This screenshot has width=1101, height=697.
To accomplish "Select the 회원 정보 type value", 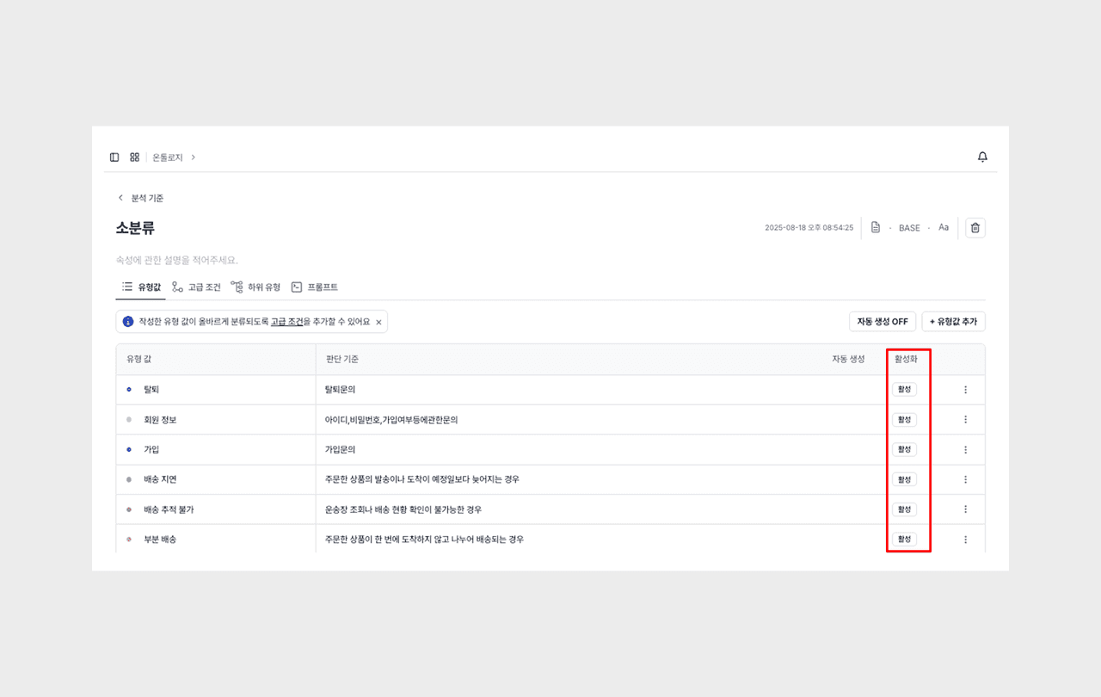I will coord(160,420).
